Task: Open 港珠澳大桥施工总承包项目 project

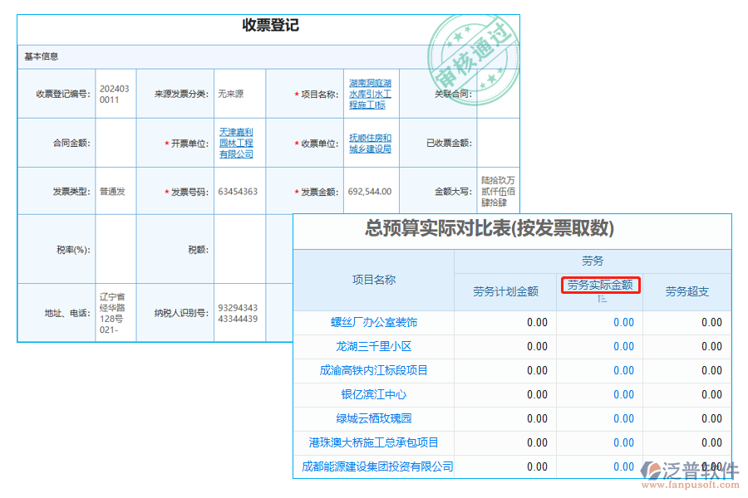Action: coord(373,443)
